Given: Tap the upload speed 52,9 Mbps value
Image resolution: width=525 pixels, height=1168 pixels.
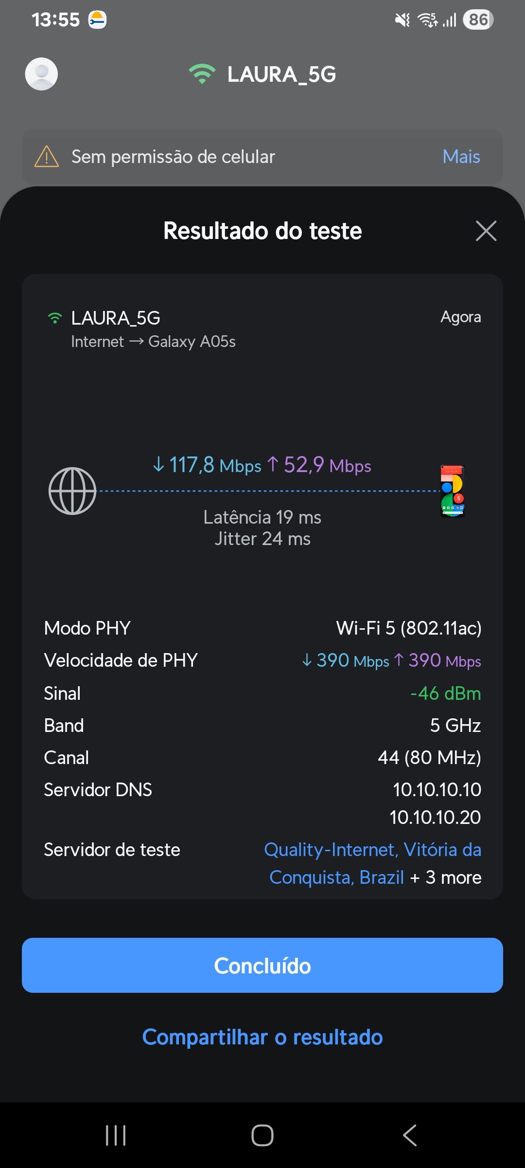Looking at the screenshot, I should coord(320,465).
